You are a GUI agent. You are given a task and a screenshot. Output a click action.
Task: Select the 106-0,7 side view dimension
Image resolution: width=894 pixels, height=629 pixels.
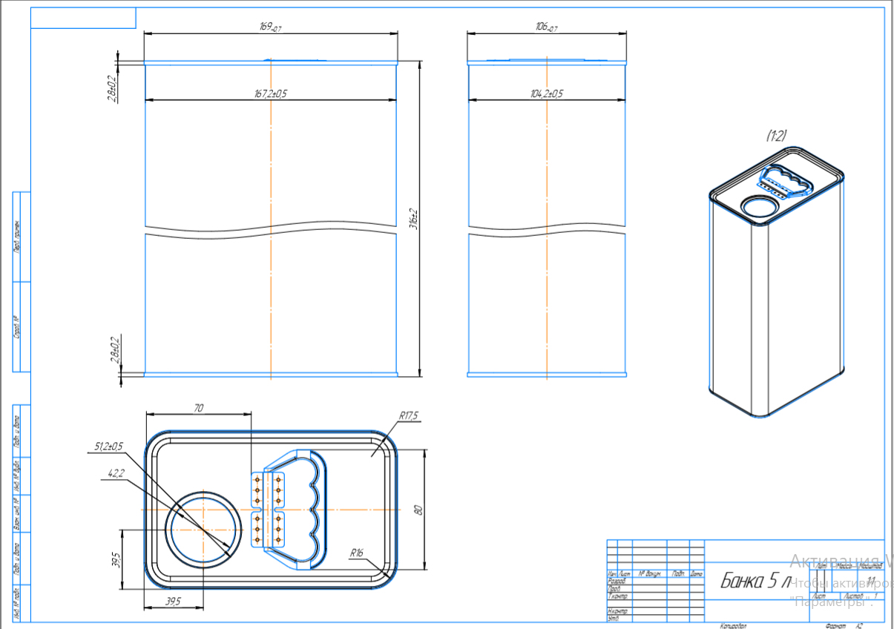click(546, 27)
